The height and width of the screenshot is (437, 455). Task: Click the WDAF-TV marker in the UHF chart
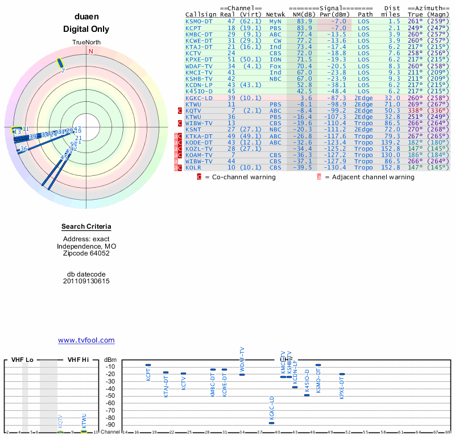tap(242, 374)
